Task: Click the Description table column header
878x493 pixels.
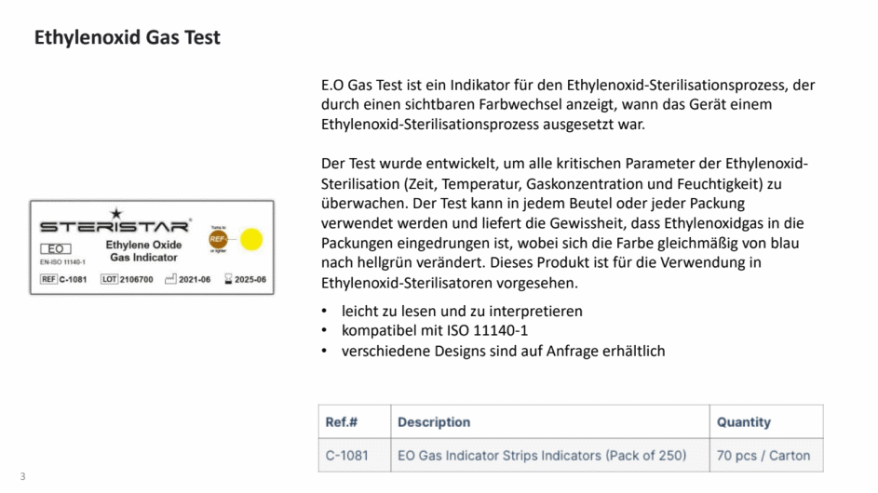Action: pos(550,422)
